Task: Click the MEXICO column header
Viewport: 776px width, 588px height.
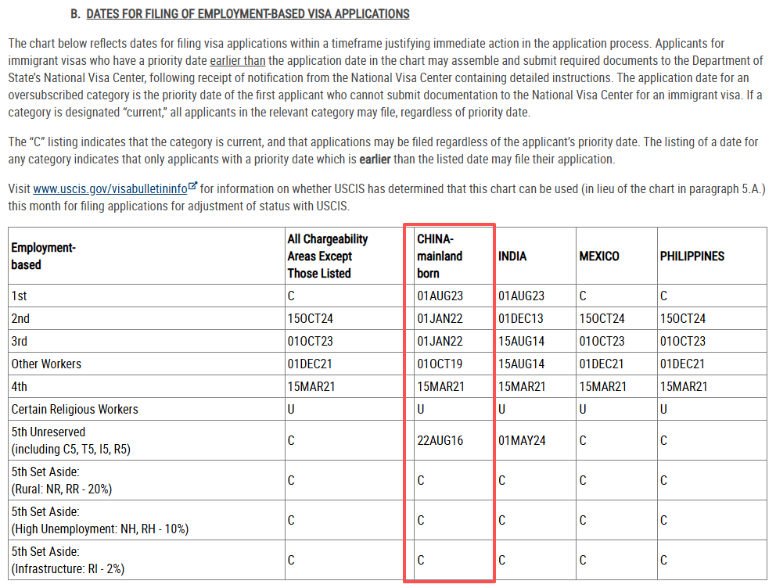Action: (599, 256)
